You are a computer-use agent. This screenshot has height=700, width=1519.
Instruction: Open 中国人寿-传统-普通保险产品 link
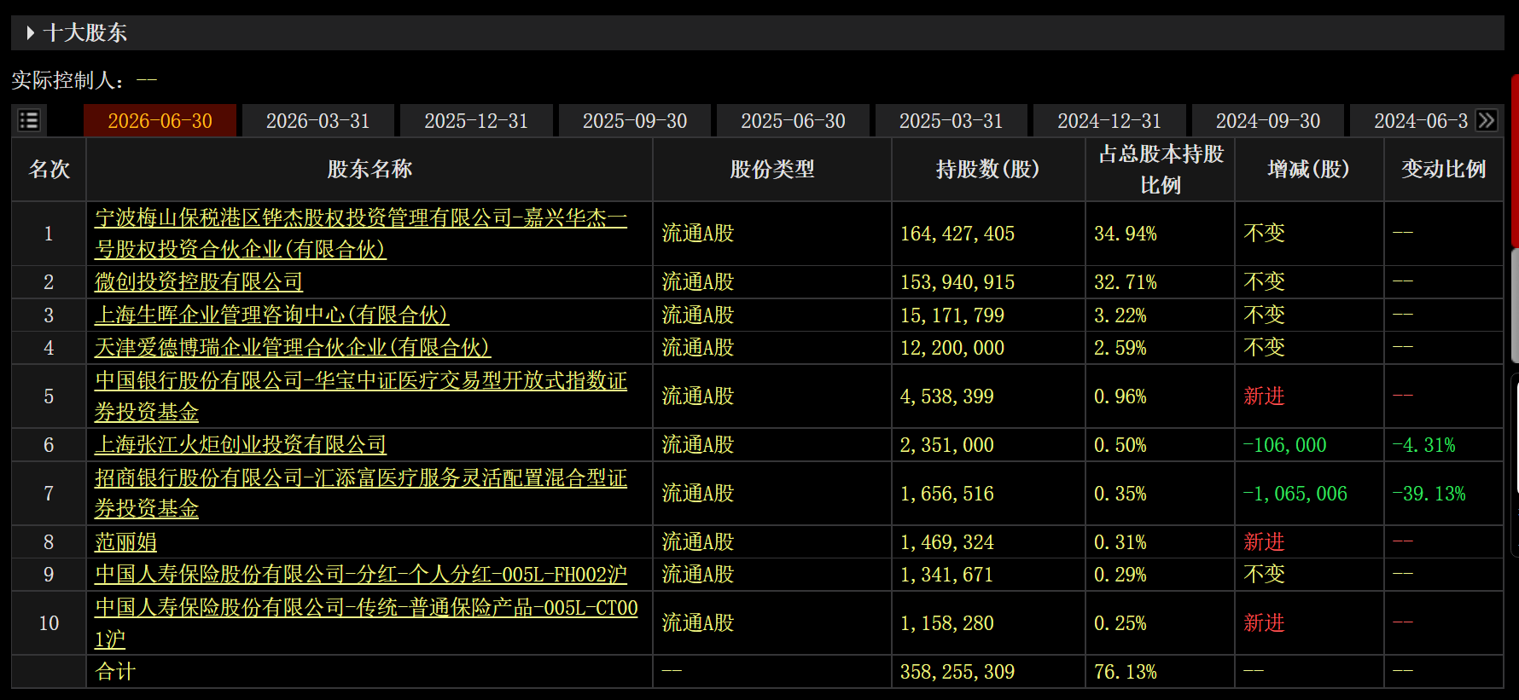366,623
